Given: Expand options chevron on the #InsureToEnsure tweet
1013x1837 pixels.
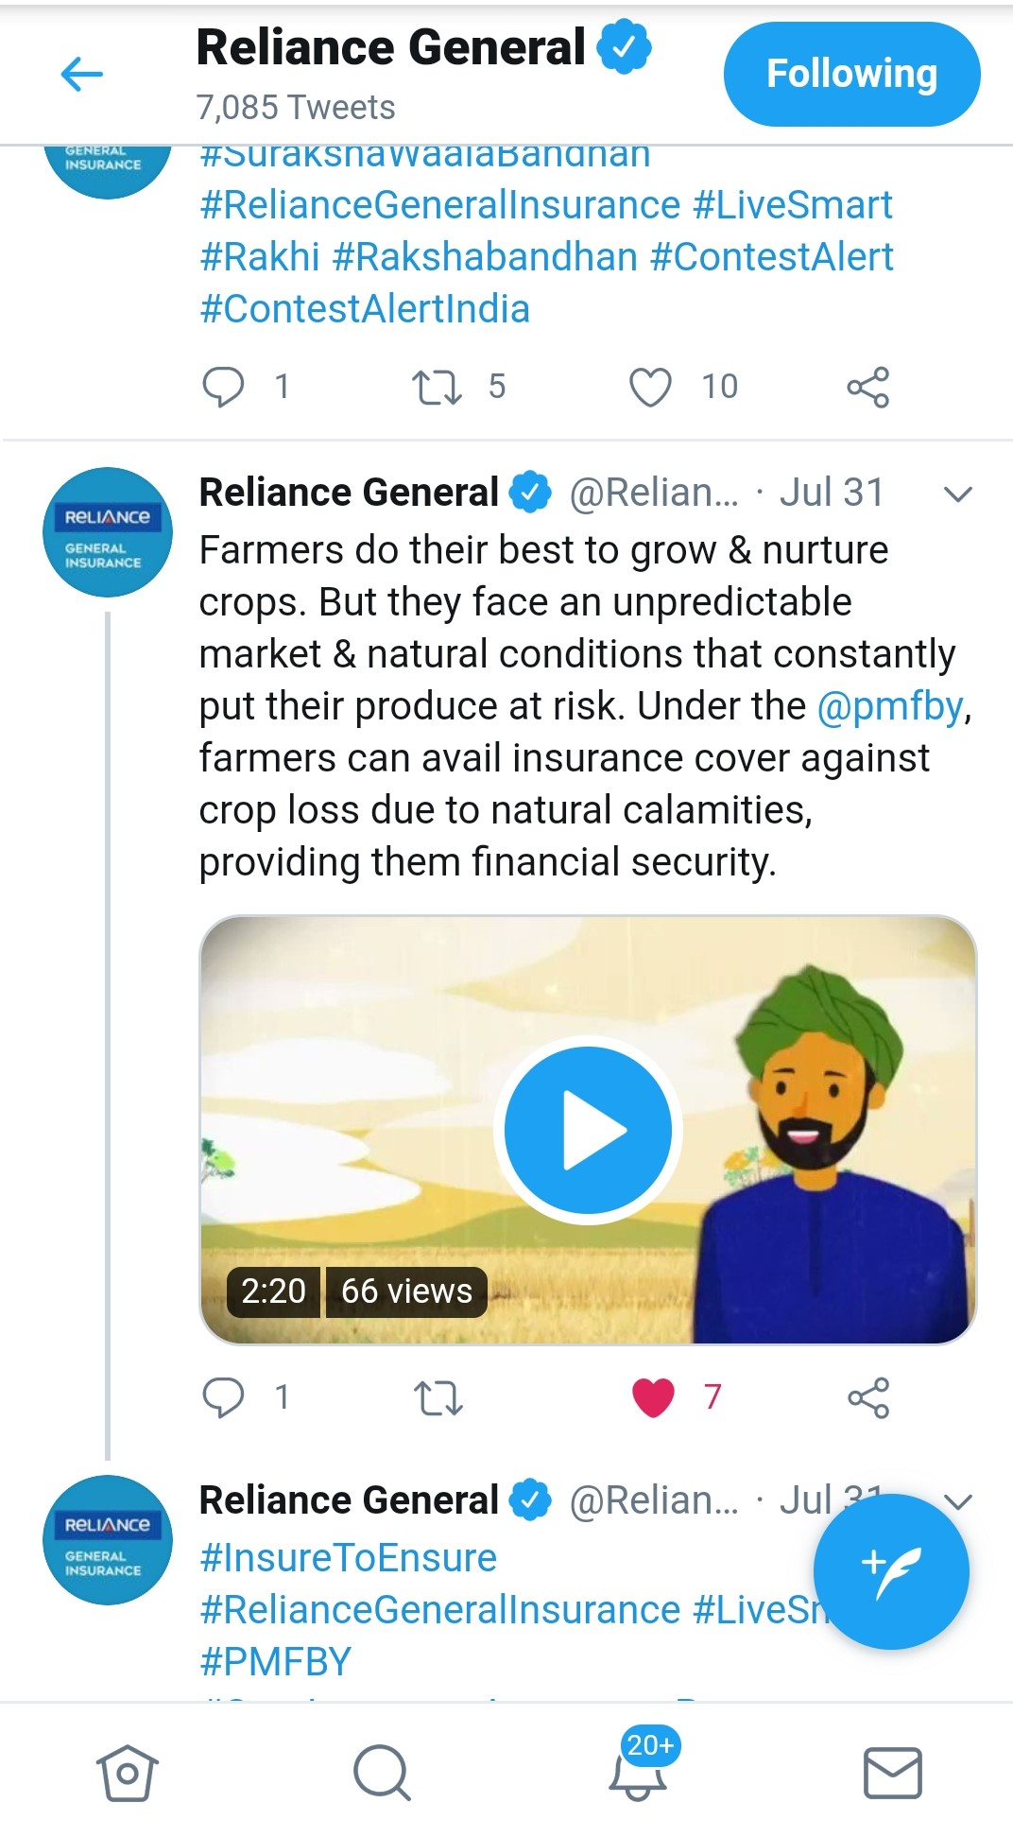Looking at the screenshot, I should pos(958,1500).
